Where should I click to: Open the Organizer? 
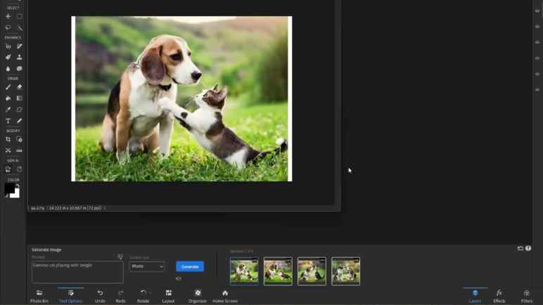[198, 293]
